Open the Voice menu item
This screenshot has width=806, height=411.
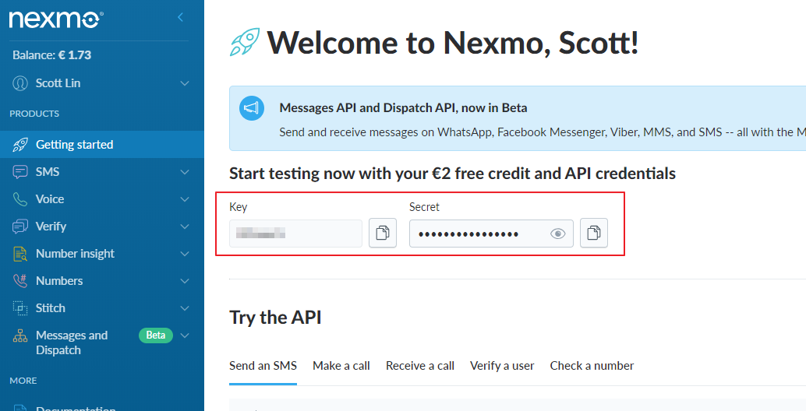click(102, 199)
